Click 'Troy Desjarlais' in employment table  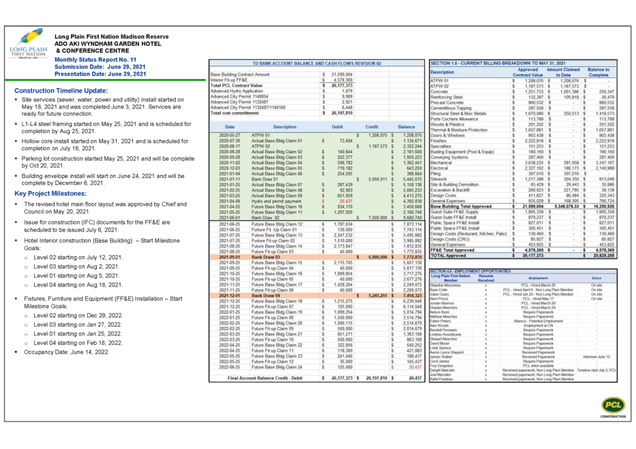coord(442,366)
